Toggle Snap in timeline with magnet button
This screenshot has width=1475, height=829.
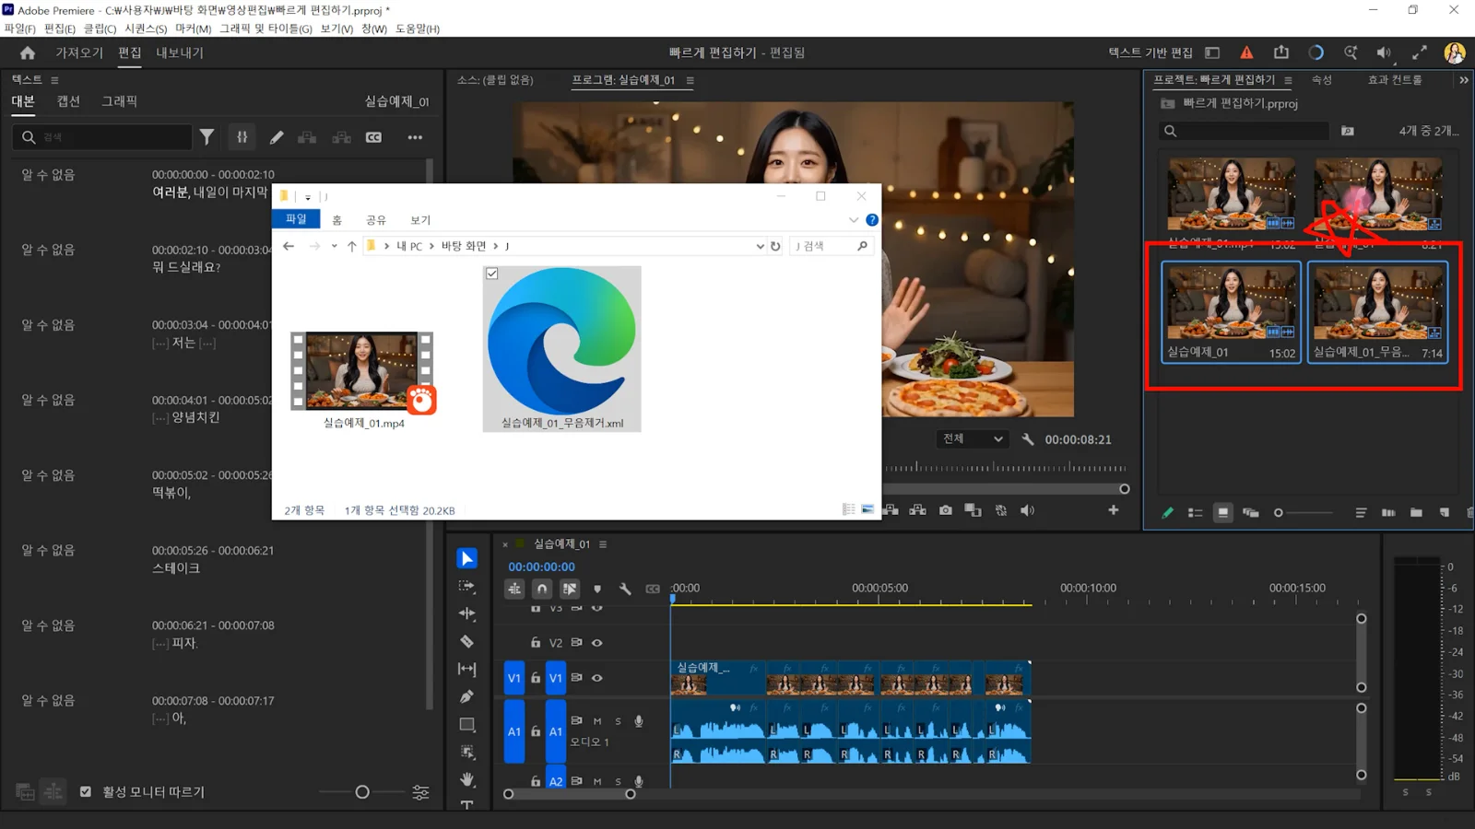[542, 589]
